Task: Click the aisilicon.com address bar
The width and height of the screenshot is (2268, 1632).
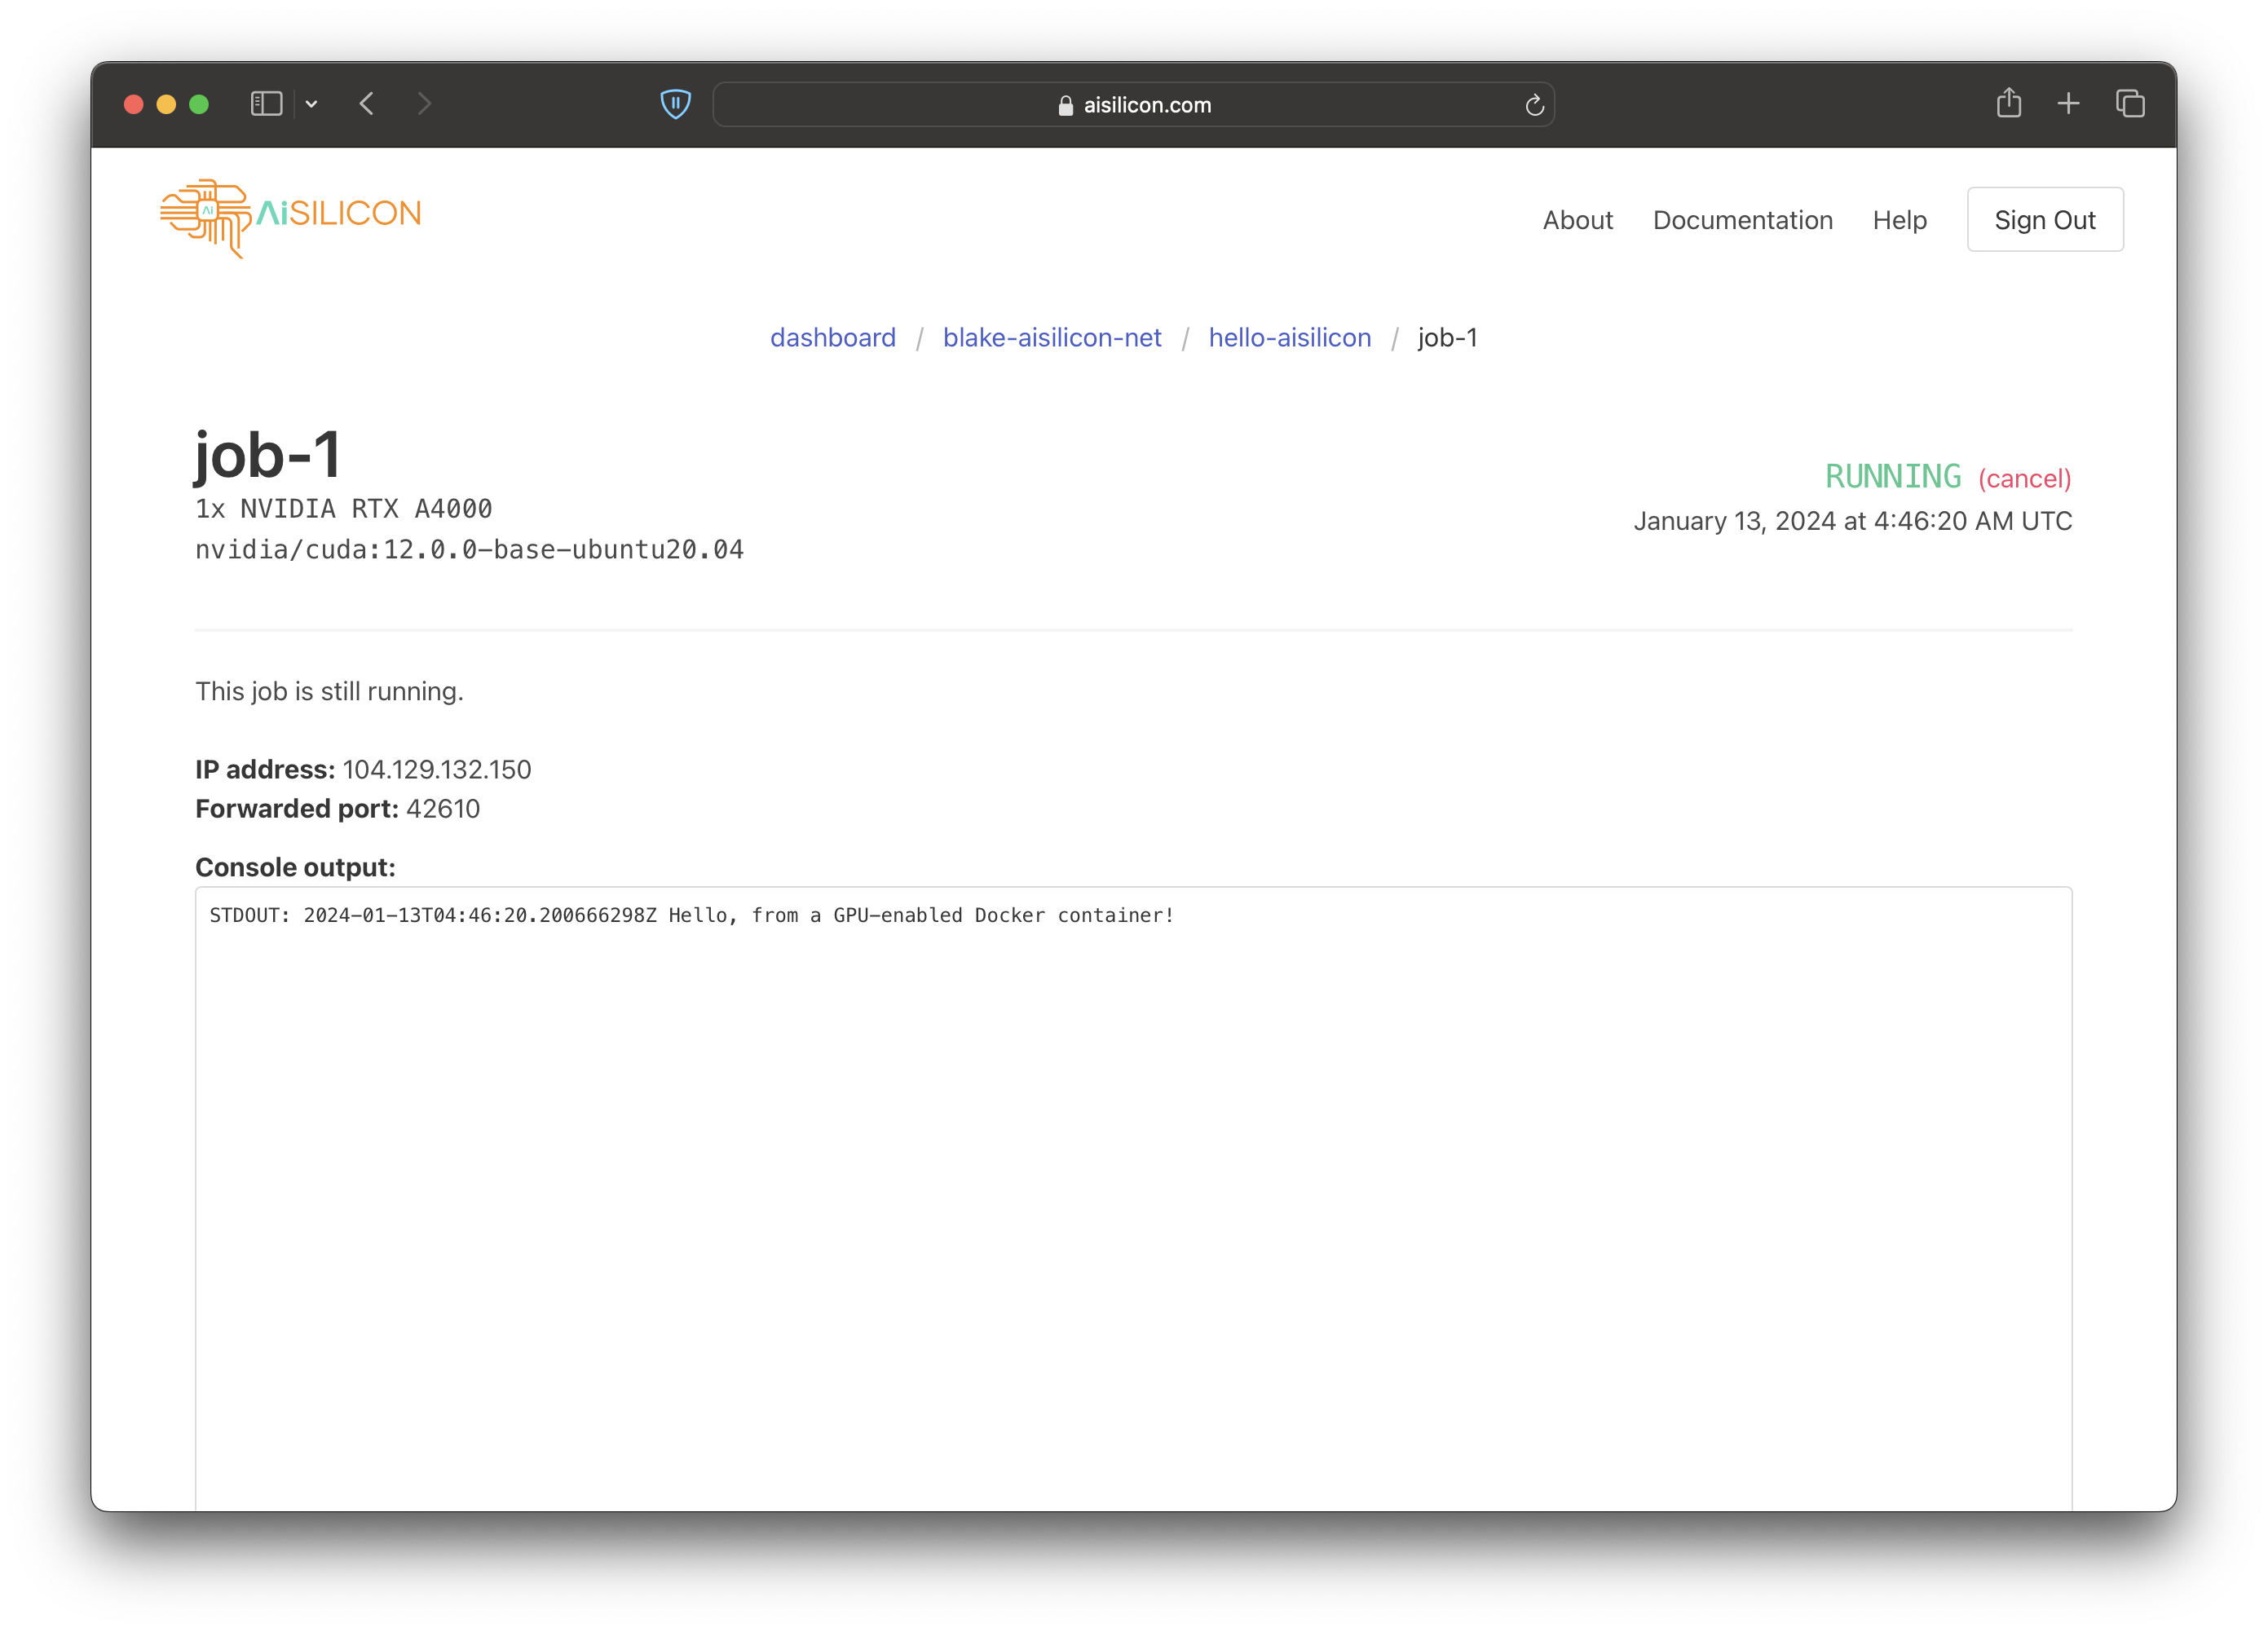Action: pos(1133,105)
